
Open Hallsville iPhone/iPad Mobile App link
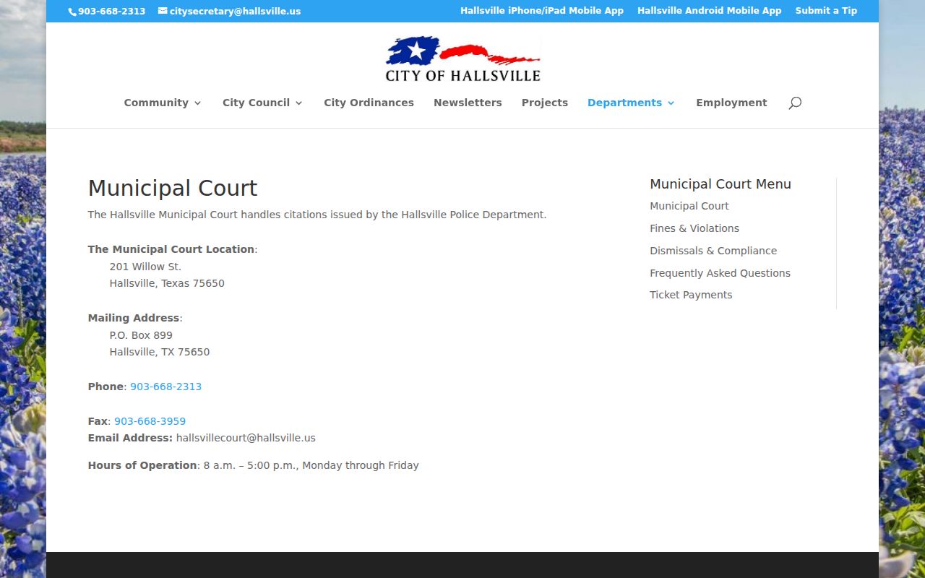pos(542,11)
